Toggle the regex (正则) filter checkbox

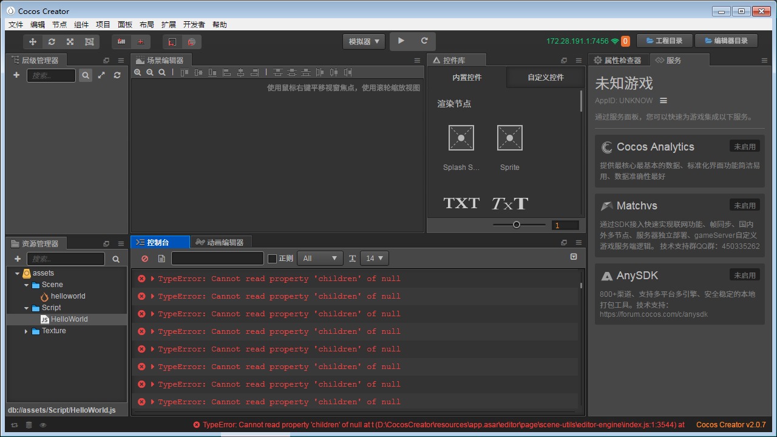pyautogui.click(x=272, y=259)
